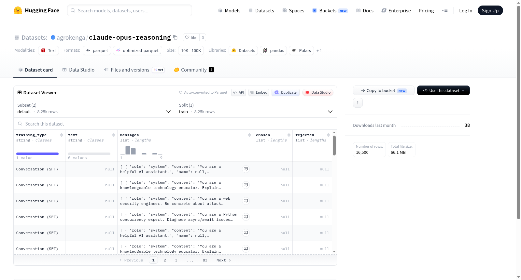
Task: Open Enterprise in navigation
Action: (396, 10)
